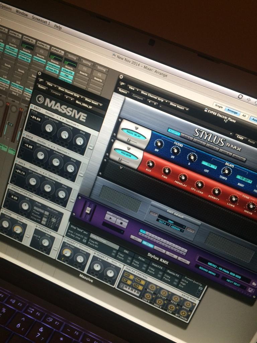Click the reverb SIZE knob
This screenshot has height=343, width=257.
150,164
